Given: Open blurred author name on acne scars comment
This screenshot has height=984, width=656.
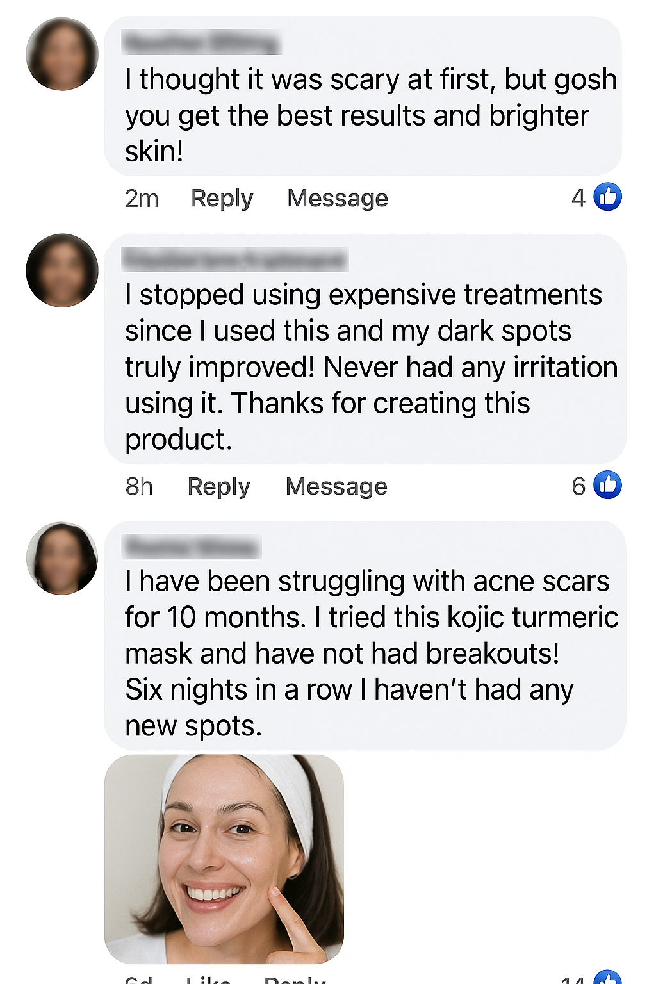Looking at the screenshot, I should click(192, 548).
